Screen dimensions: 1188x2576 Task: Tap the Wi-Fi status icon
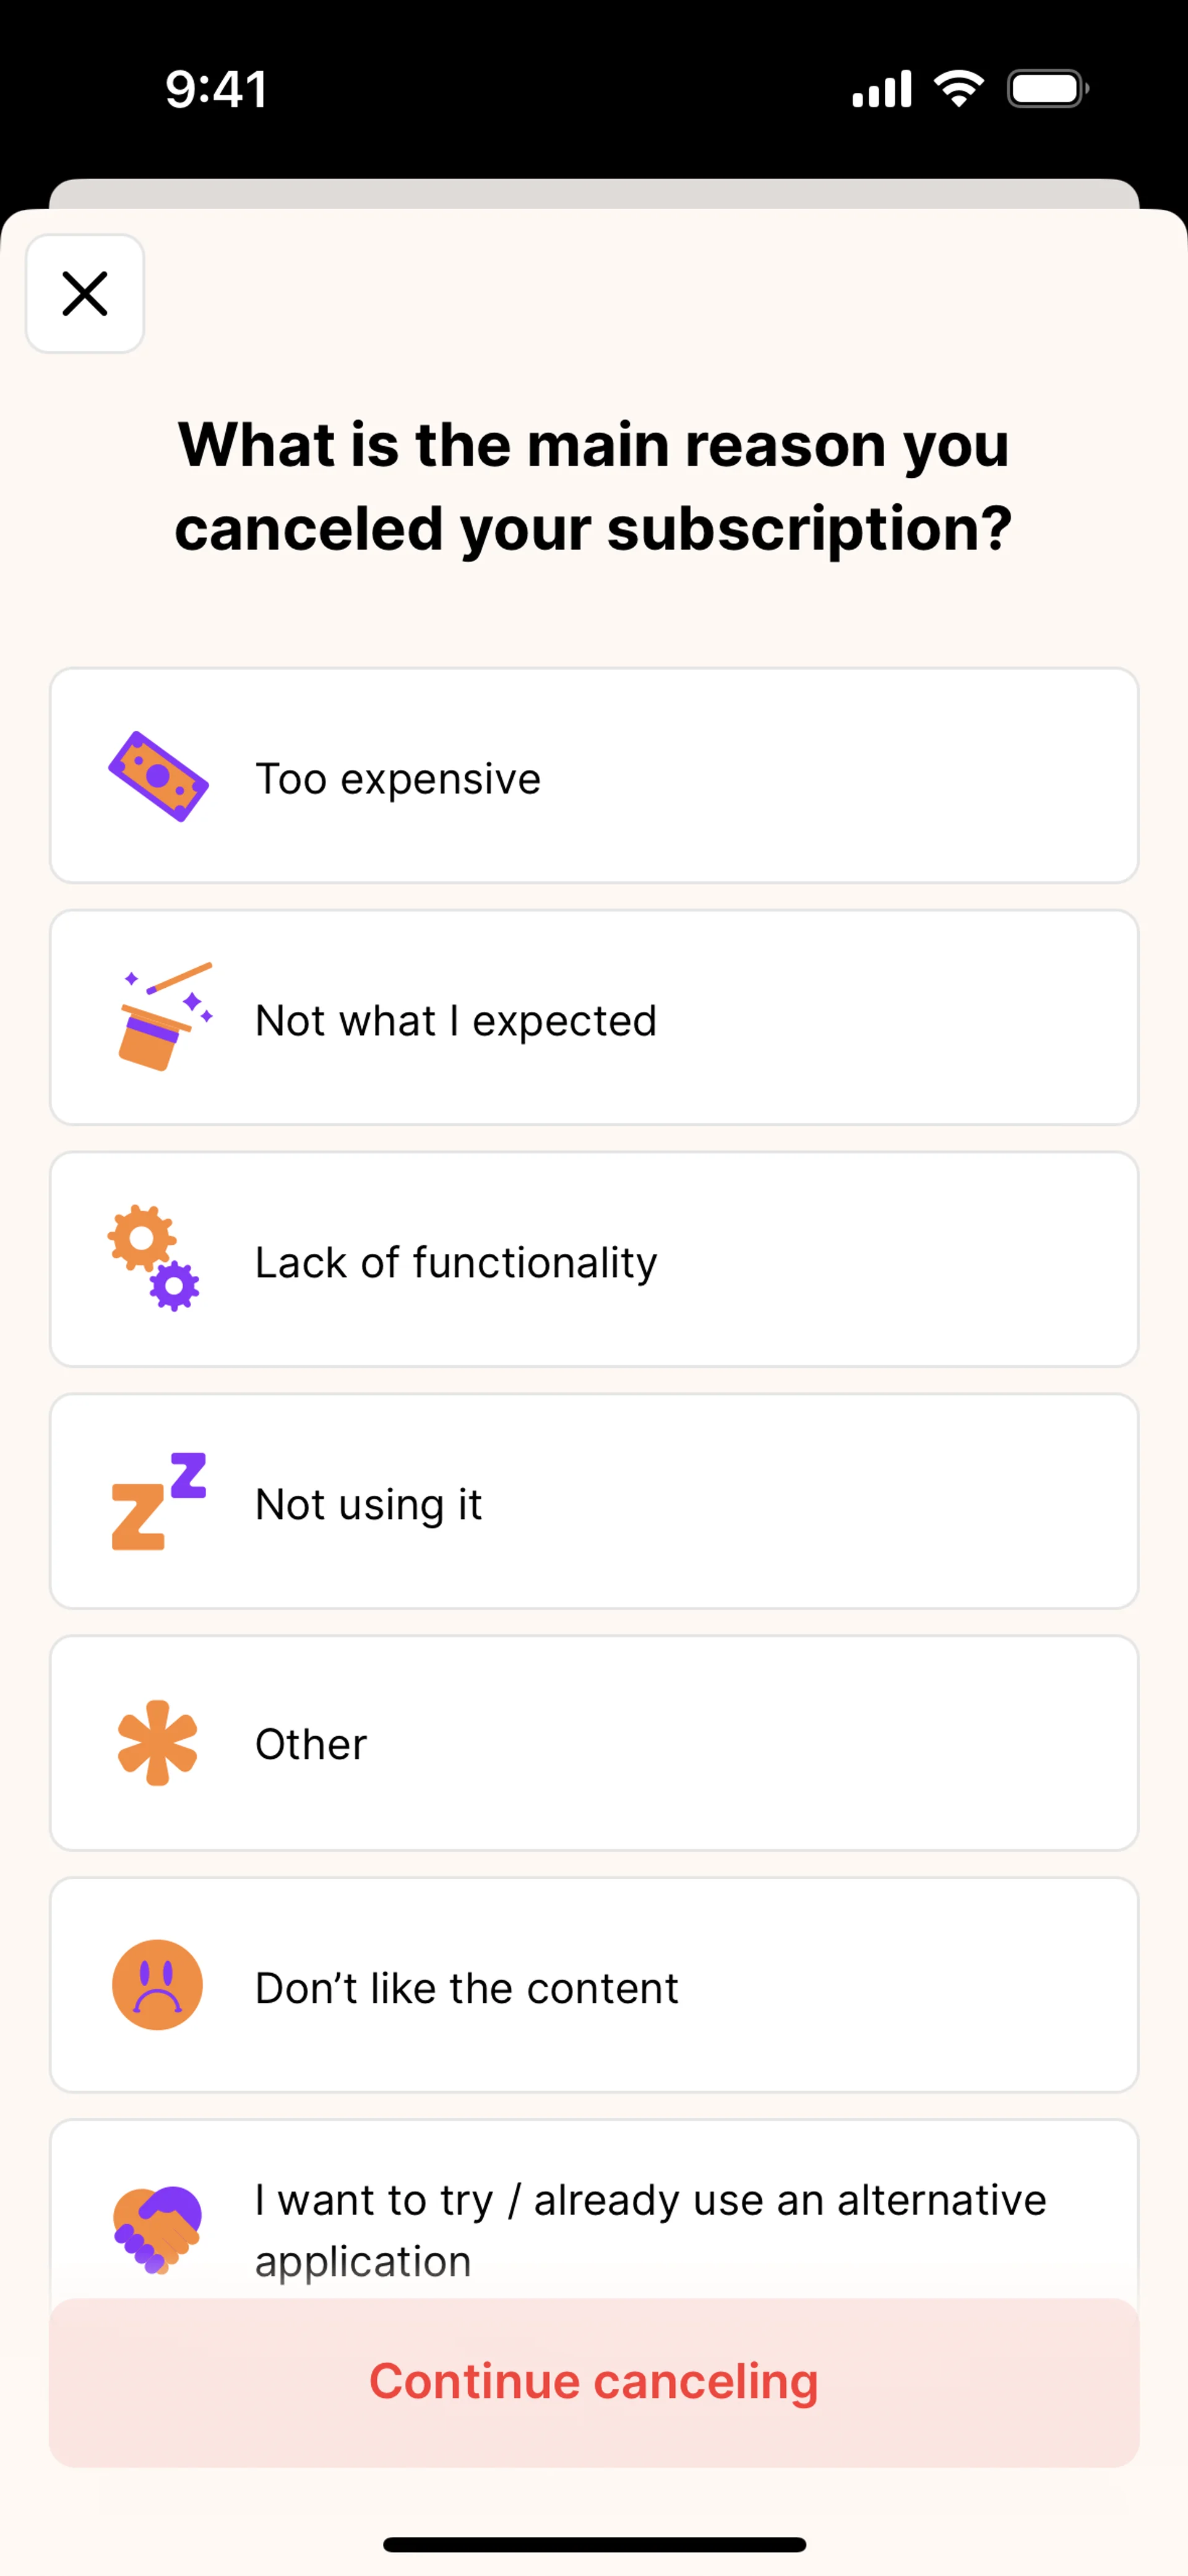(x=958, y=89)
